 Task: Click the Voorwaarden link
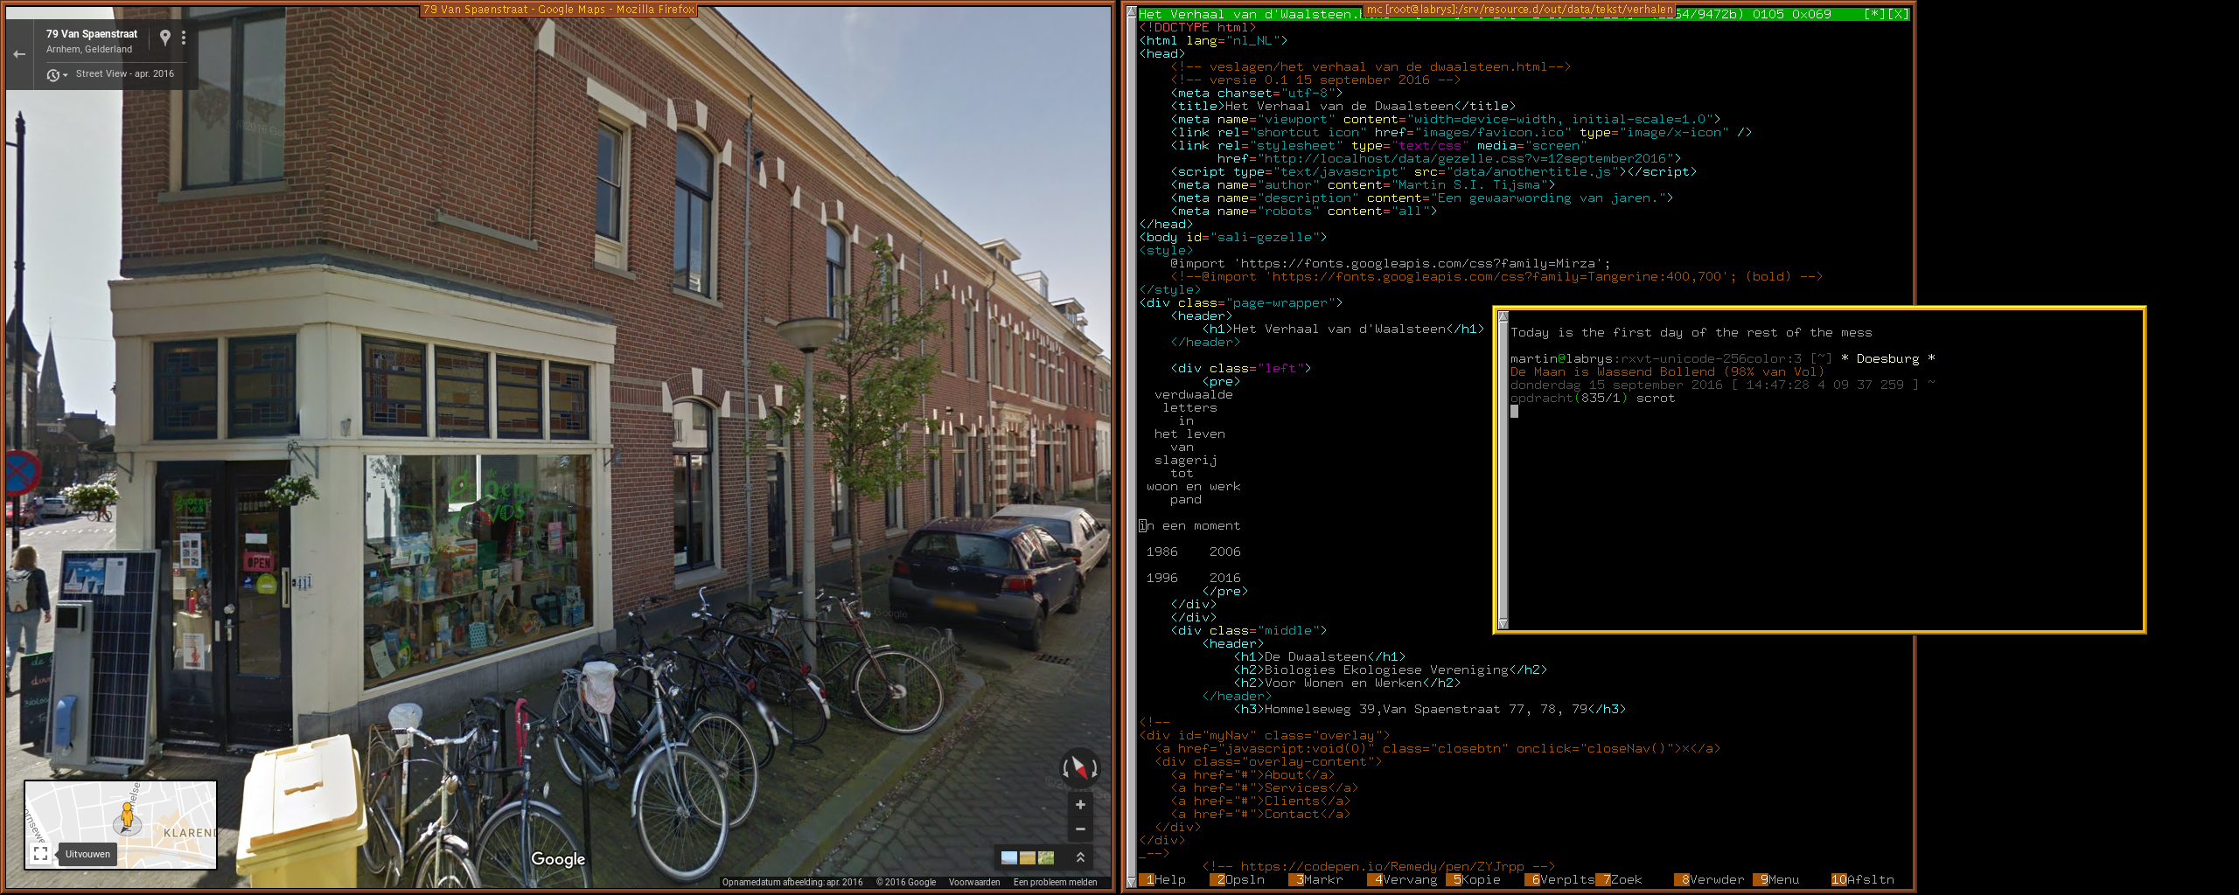974,882
